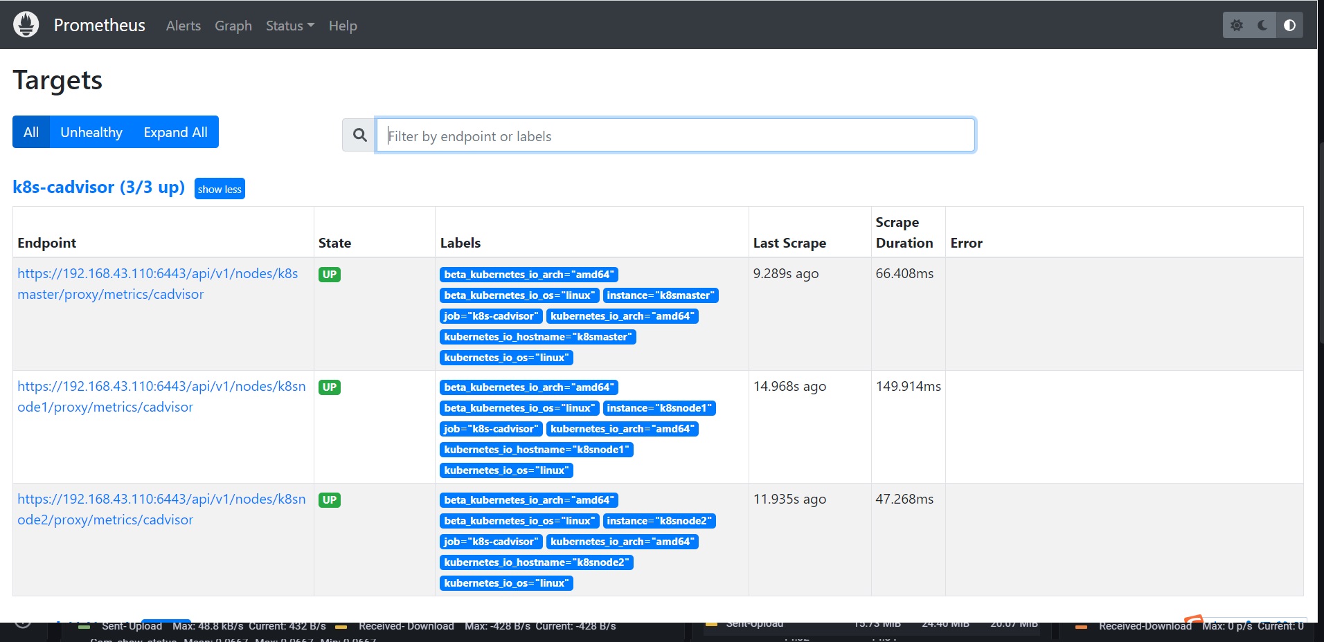Click the 11.935s ago last scrape
This screenshot has height=642, width=1324.
[789, 499]
